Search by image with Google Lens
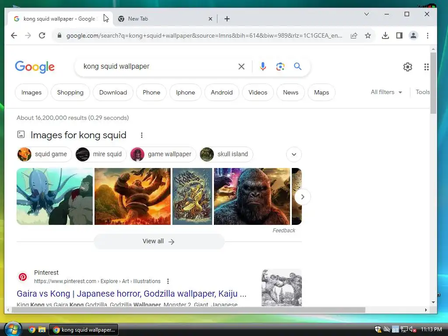Screen dimensions: 448x336 click(x=280, y=66)
